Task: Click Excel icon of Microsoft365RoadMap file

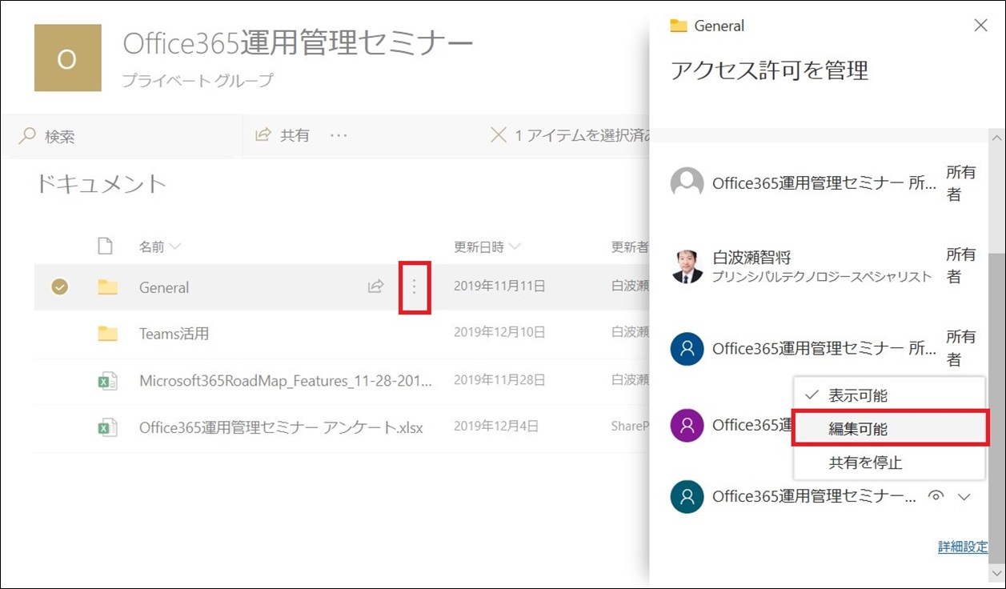Action: 107,381
